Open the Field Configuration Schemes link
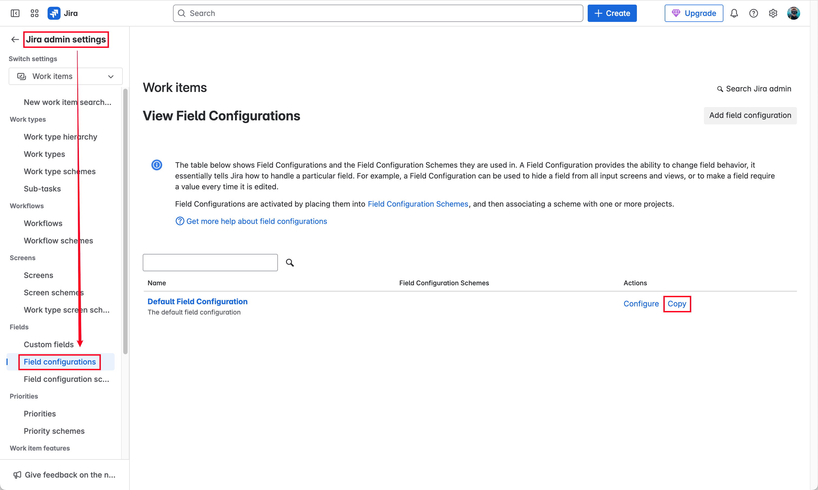The image size is (818, 490). (x=418, y=204)
